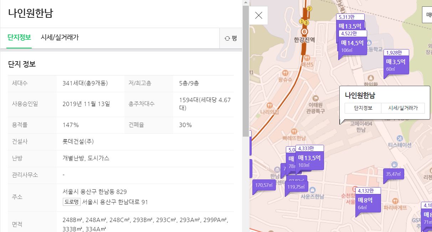432x232 pixels.
Task: Click the 파리바게뜨 bakery marker icon
Action: click(x=395, y=201)
